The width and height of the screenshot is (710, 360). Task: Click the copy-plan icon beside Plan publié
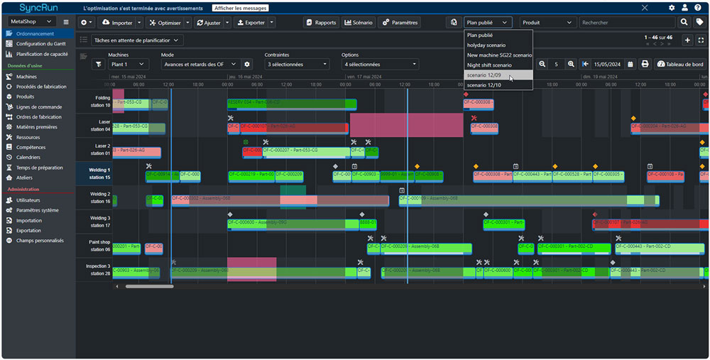454,23
